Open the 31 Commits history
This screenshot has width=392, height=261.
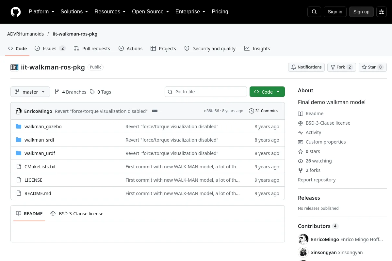263,111
